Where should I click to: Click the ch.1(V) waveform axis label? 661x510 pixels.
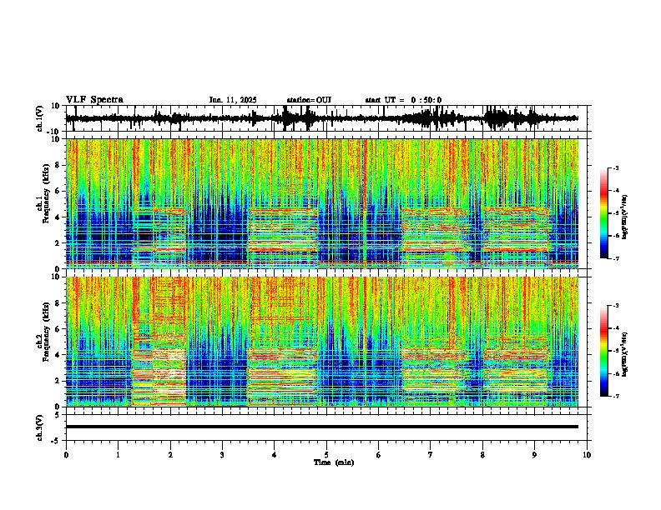[40, 118]
